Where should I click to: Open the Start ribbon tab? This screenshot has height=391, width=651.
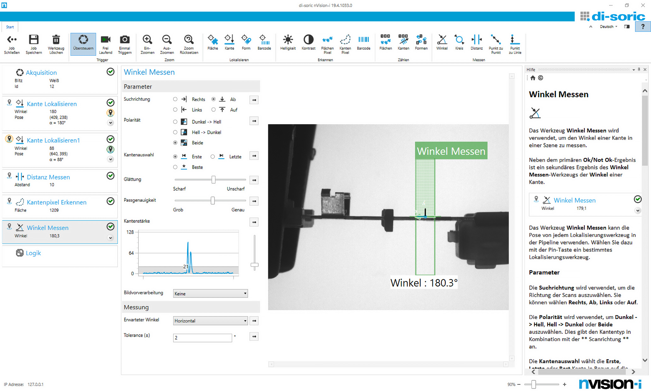pos(10,27)
